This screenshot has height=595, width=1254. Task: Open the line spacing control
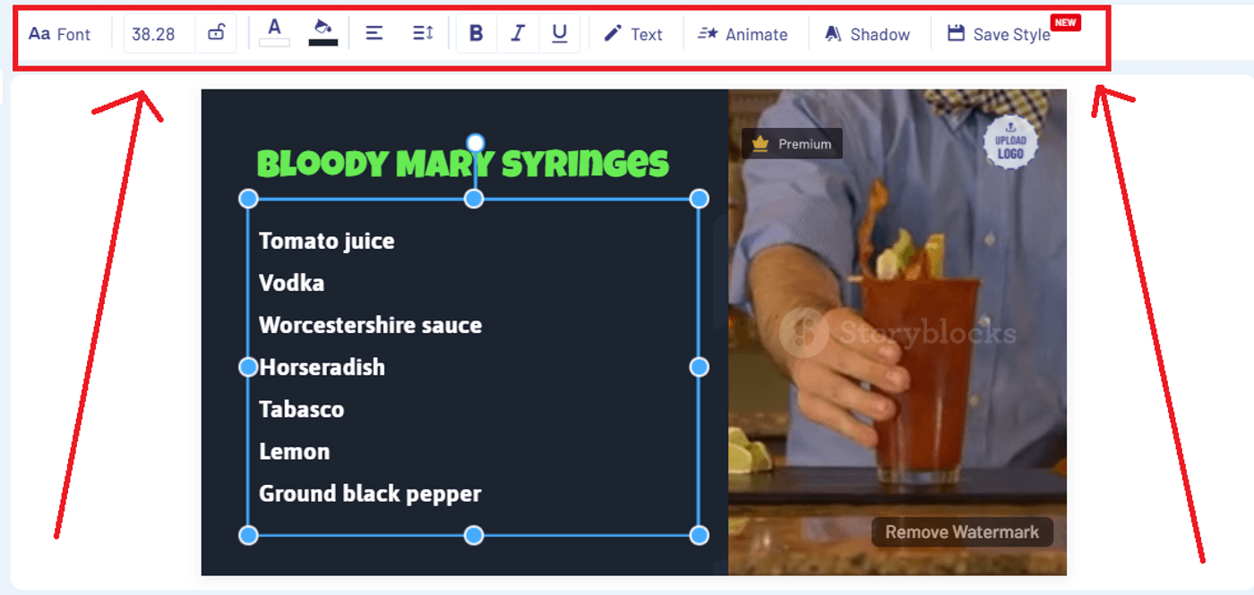(x=422, y=33)
